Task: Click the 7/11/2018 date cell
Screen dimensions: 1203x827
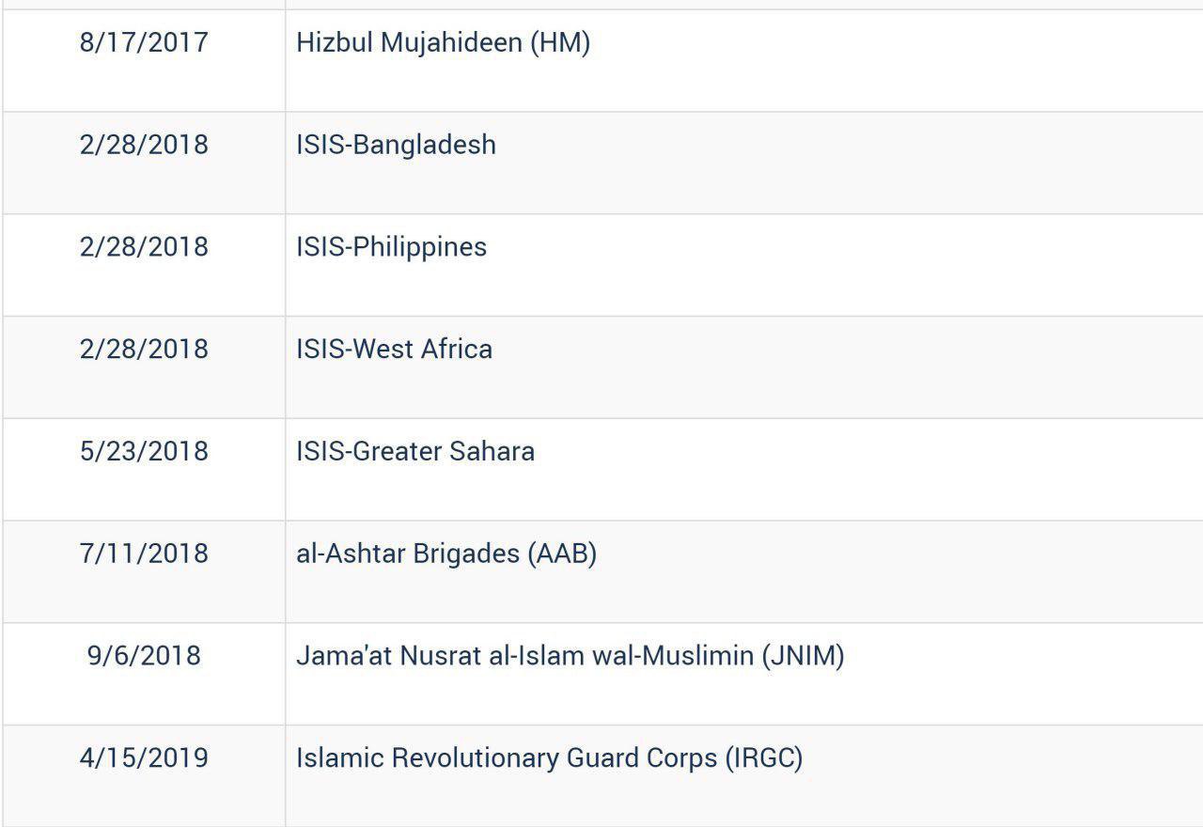Action: point(144,554)
